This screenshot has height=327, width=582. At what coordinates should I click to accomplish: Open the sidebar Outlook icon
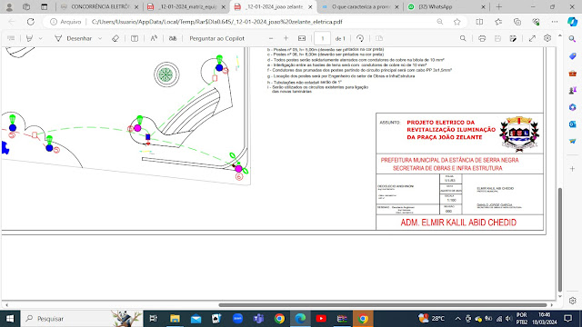(572, 124)
